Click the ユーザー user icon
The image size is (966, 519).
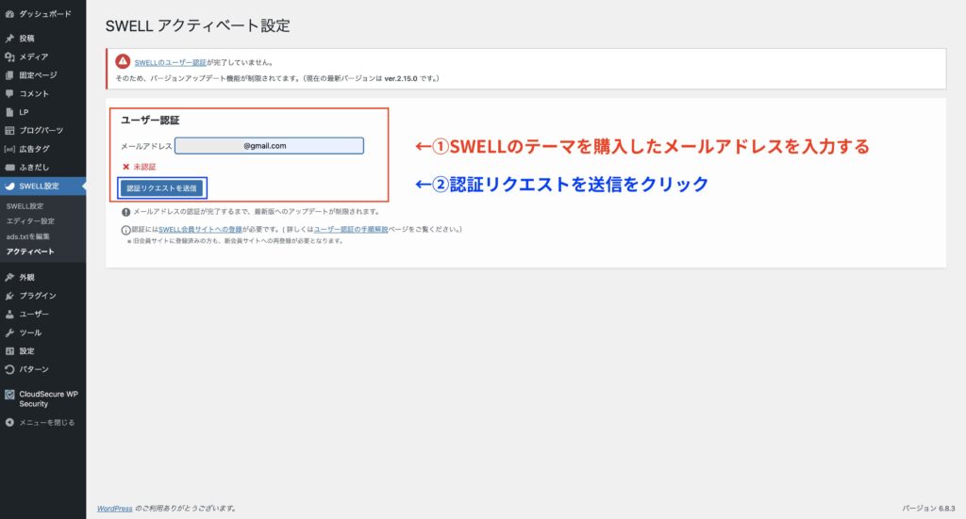click(9, 314)
